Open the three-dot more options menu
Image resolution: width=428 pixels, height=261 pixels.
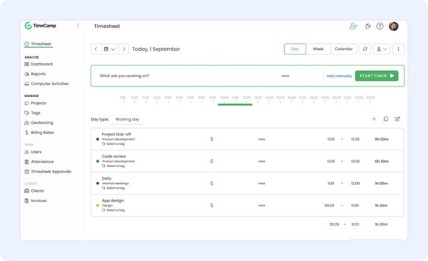pyautogui.click(x=398, y=49)
